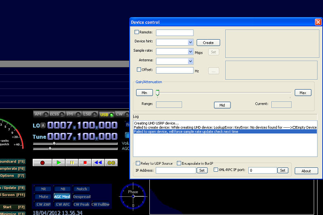Image resolution: width=323 pixels, height=215 pixels.
Task: Toggle the Notch filter button
Action: [x=82, y=189]
